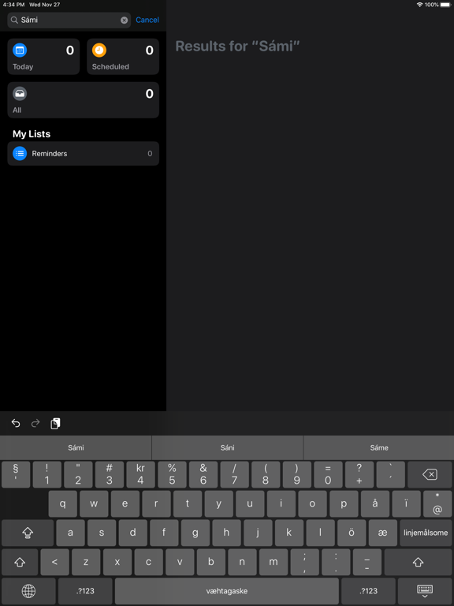Hide the keyboard with dismiss key
This screenshot has width=454, height=606.
(425, 591)
